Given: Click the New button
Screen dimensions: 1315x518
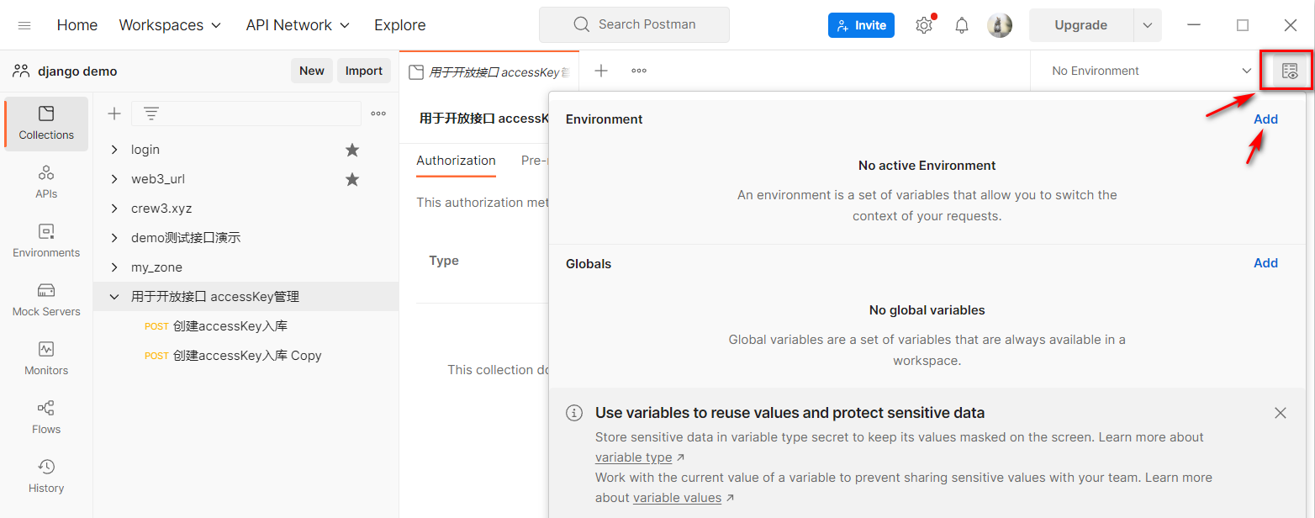Looking at the screenshot, I should pos(312,71).
